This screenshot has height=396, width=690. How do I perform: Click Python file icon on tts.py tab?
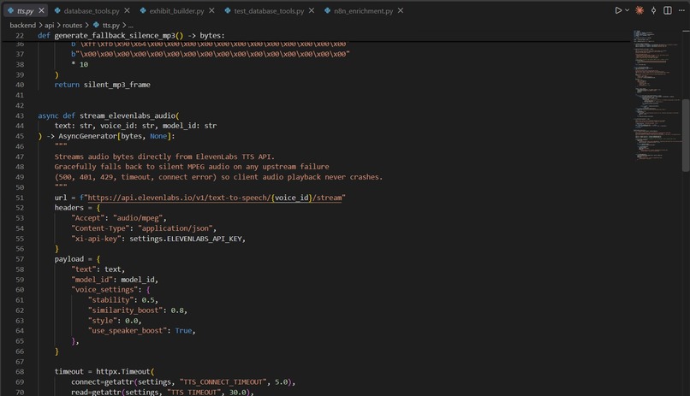(10, 10)
